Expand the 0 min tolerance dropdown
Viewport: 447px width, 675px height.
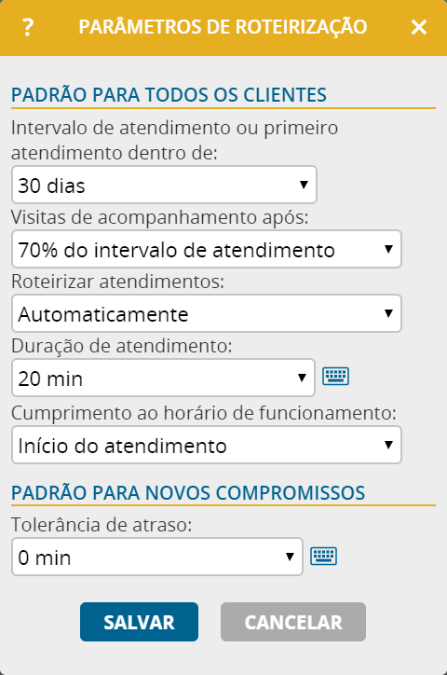coord(157,557)
